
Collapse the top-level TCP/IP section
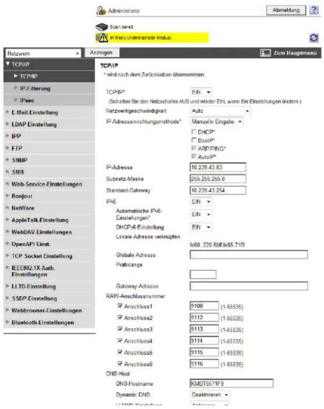click(x=49, y=64)
